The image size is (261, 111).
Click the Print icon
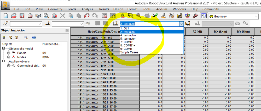(x=30, y=16)
